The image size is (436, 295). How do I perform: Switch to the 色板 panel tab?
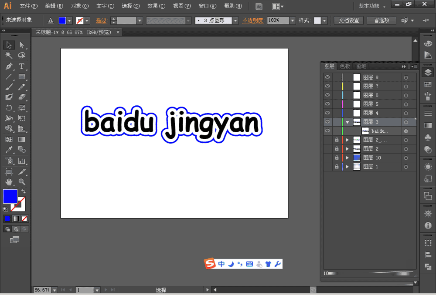(x=345, y=66)
